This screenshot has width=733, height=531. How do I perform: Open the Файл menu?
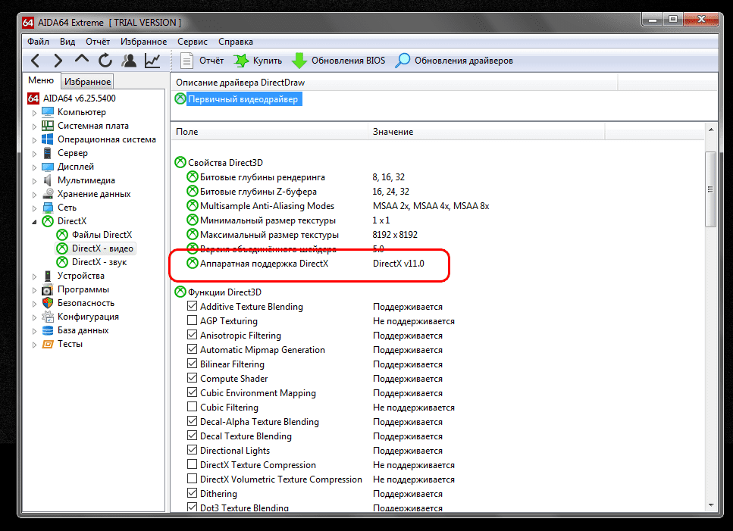tap(38, 42)
